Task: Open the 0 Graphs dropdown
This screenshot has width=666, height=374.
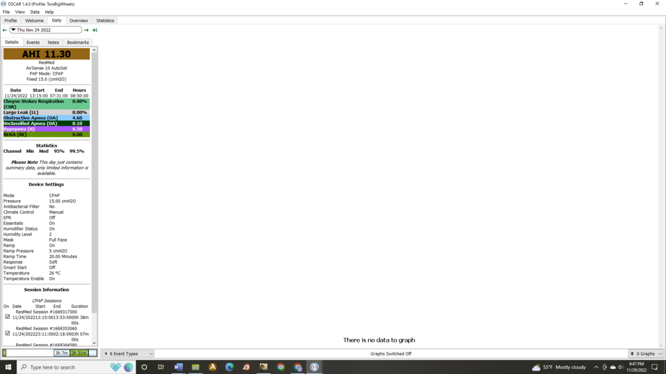Action: click(646, 354)
